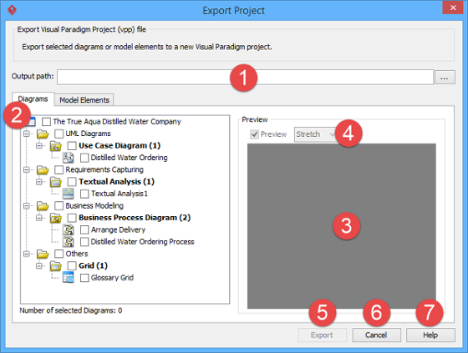The width and height of the screenshot is (468, 353).
Task: Collapse the Business Modeling tree node
Action: click(27, 206)
